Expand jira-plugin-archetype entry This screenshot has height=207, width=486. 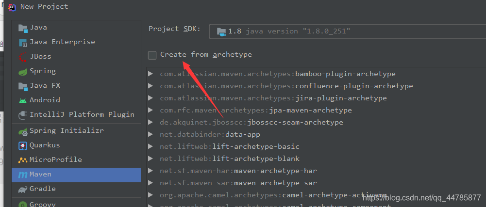coord(151,98)
